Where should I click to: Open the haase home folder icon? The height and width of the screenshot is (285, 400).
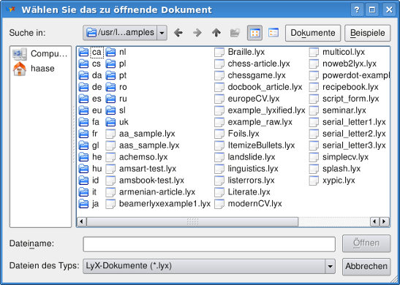point(20,69)
